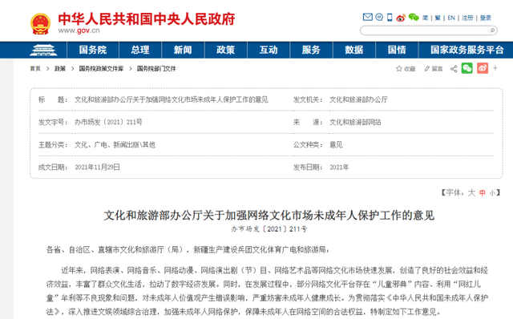The height and width of the screenshot is (319, 513).
Task: Click the share nodes icon
Action: pyautogui.click(x=454, y=69)
